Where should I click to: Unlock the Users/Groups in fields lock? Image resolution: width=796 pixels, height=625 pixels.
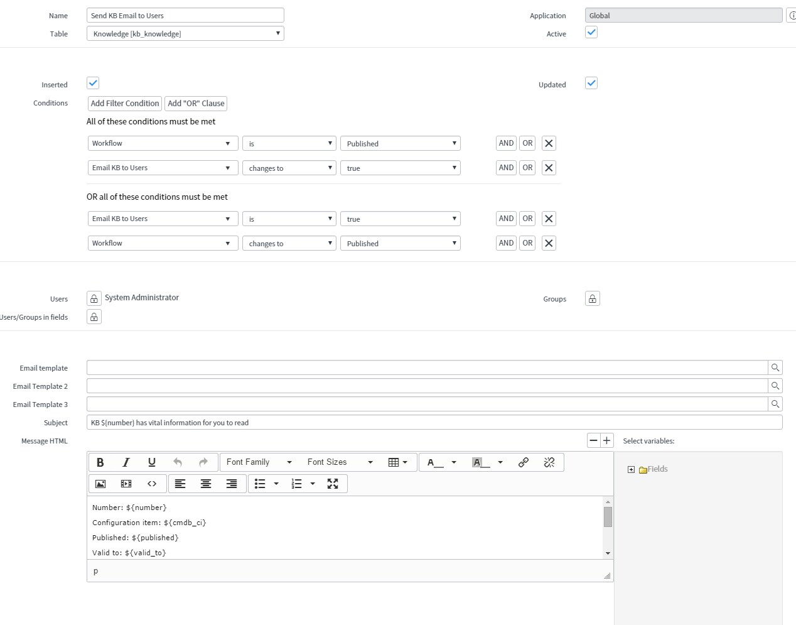tap(94, 317)
